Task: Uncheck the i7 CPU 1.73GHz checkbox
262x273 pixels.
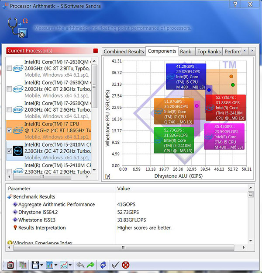Action: pos(9,130)
